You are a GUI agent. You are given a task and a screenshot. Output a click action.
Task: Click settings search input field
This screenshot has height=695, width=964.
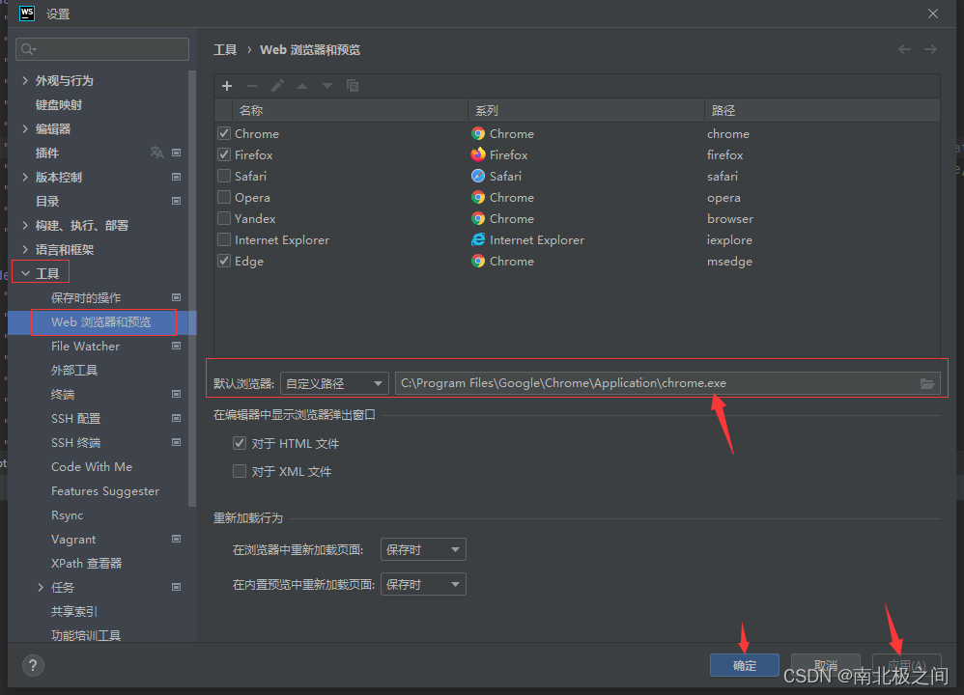point(102,49)
